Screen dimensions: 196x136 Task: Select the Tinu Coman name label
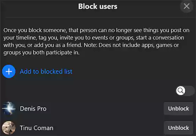37,128
